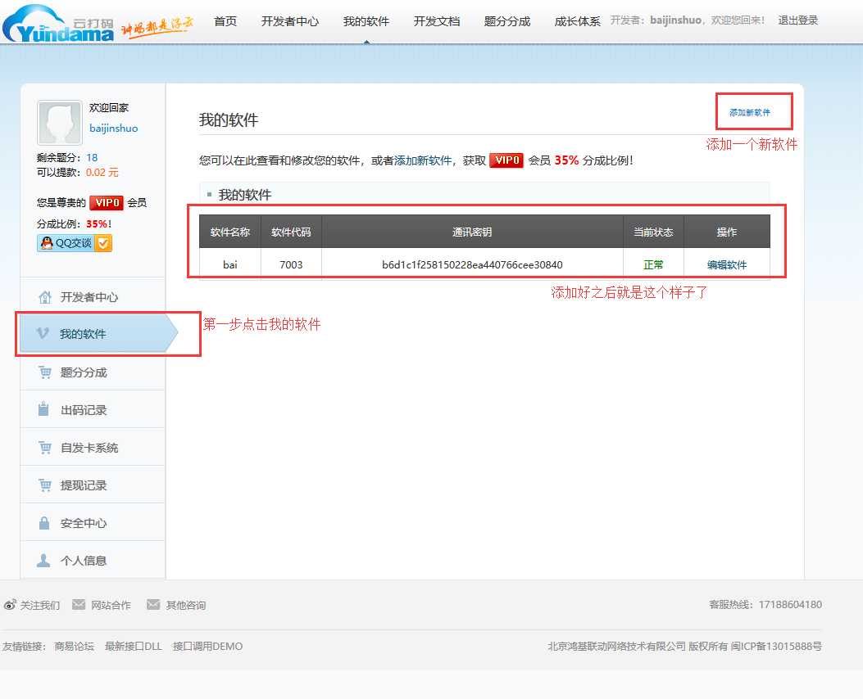Click the cart icon beside 自发卡系统
The width and height of the screenshot is (863, 699).
[45, 448]
